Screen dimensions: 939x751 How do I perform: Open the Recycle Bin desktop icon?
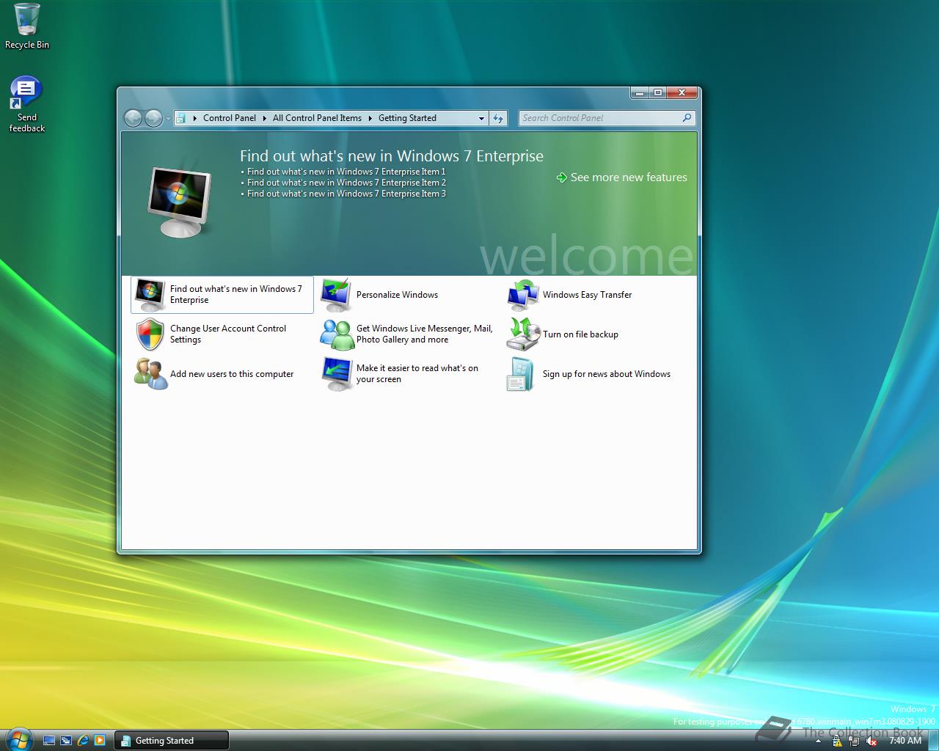(x=27, y=26)
